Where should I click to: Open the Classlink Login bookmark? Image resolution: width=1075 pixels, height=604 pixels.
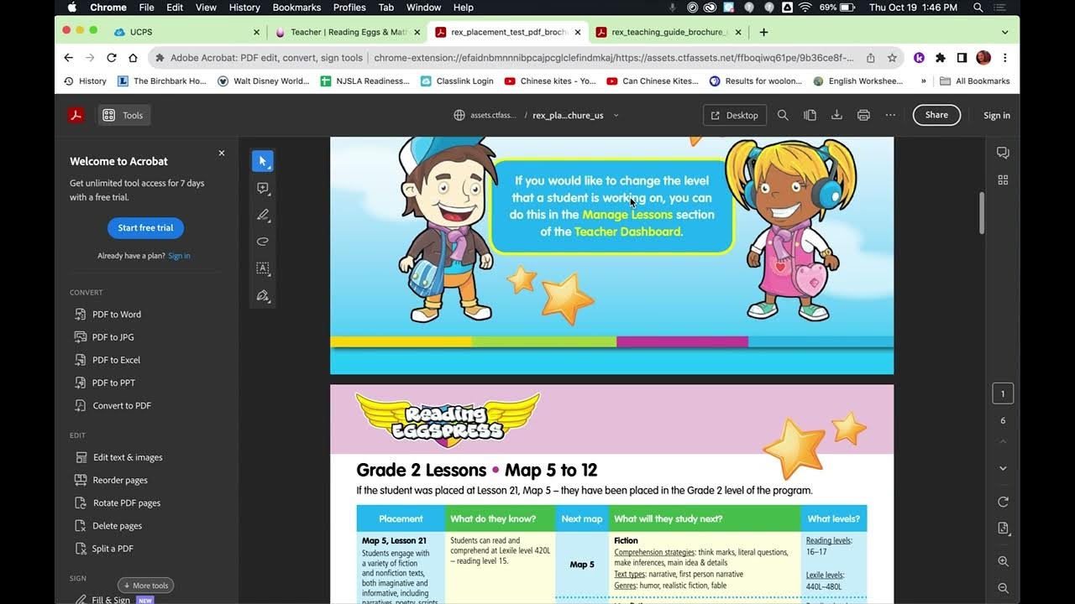coord(457,81)
